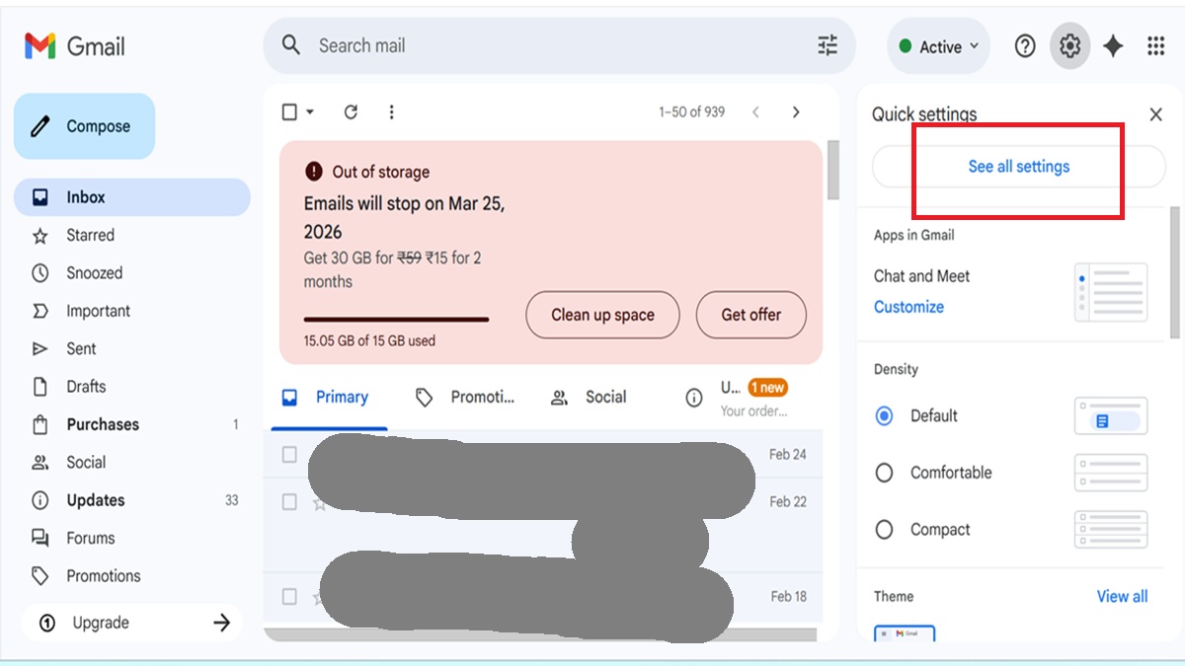
Task: Go to next page of emails
Action: coord(796,112)
